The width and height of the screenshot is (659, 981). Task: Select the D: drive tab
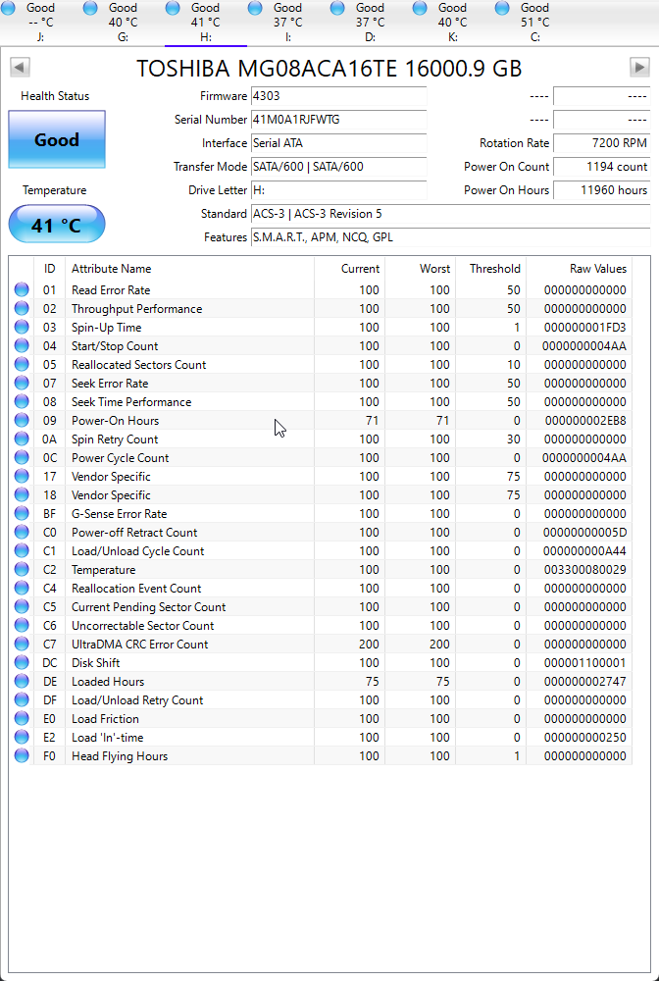370,23
